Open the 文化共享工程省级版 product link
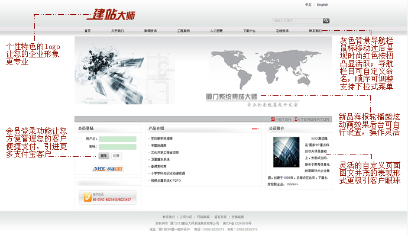408x235 pixels. [x=164, y=152]
